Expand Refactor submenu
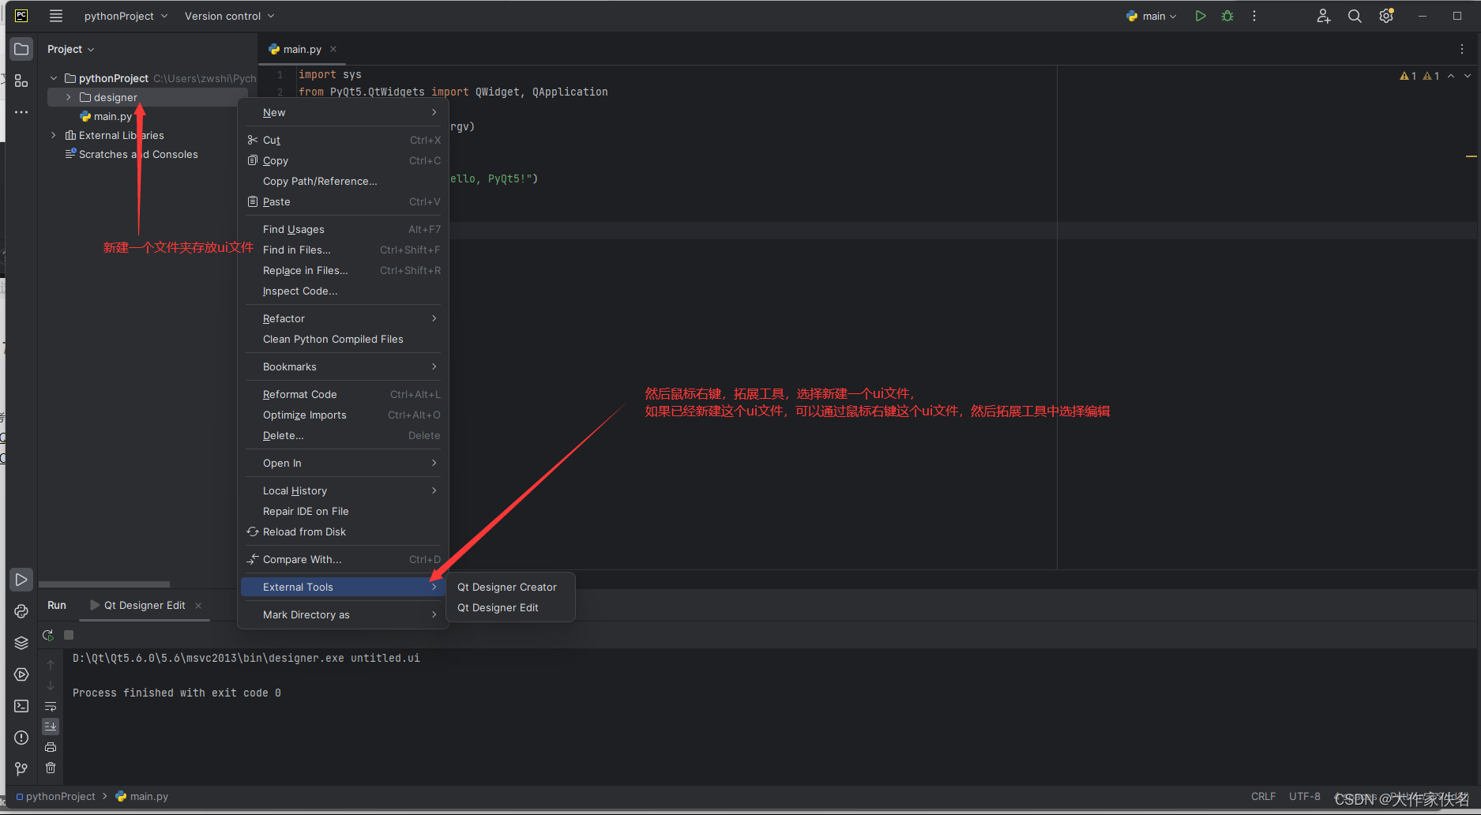This screenshot has height=815, width=1481. pyautogui.click(x=343, y=318)
